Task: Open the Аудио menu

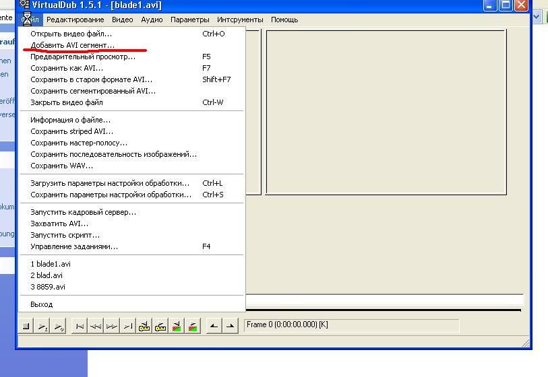Action: (152, 20)
